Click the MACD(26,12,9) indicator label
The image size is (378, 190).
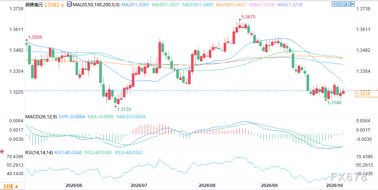tap(41, 116)
